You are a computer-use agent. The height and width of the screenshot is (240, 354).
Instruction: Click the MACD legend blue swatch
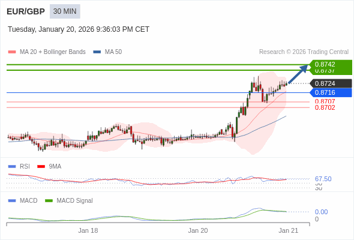[x=12, y=201]
